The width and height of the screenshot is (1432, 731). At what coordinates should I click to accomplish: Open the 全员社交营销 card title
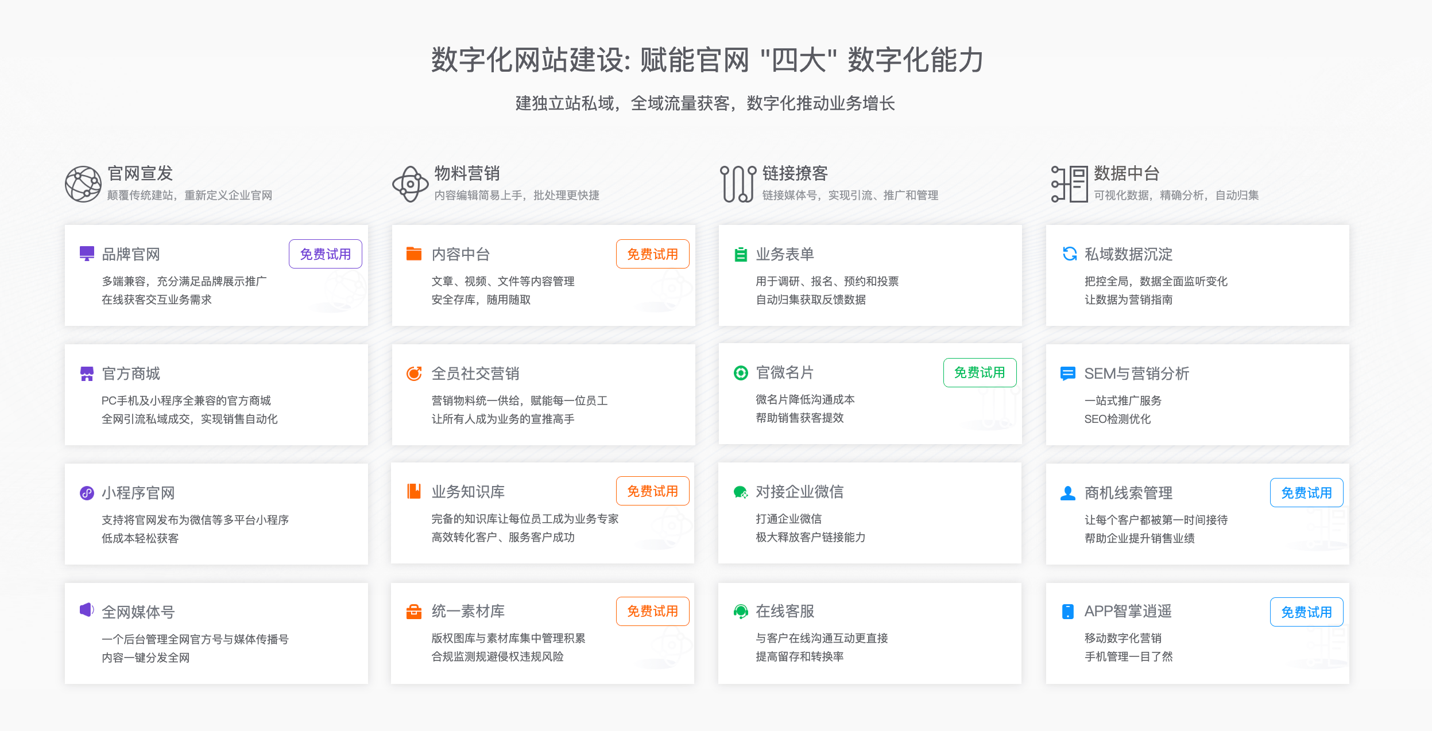tap(475, 374)
